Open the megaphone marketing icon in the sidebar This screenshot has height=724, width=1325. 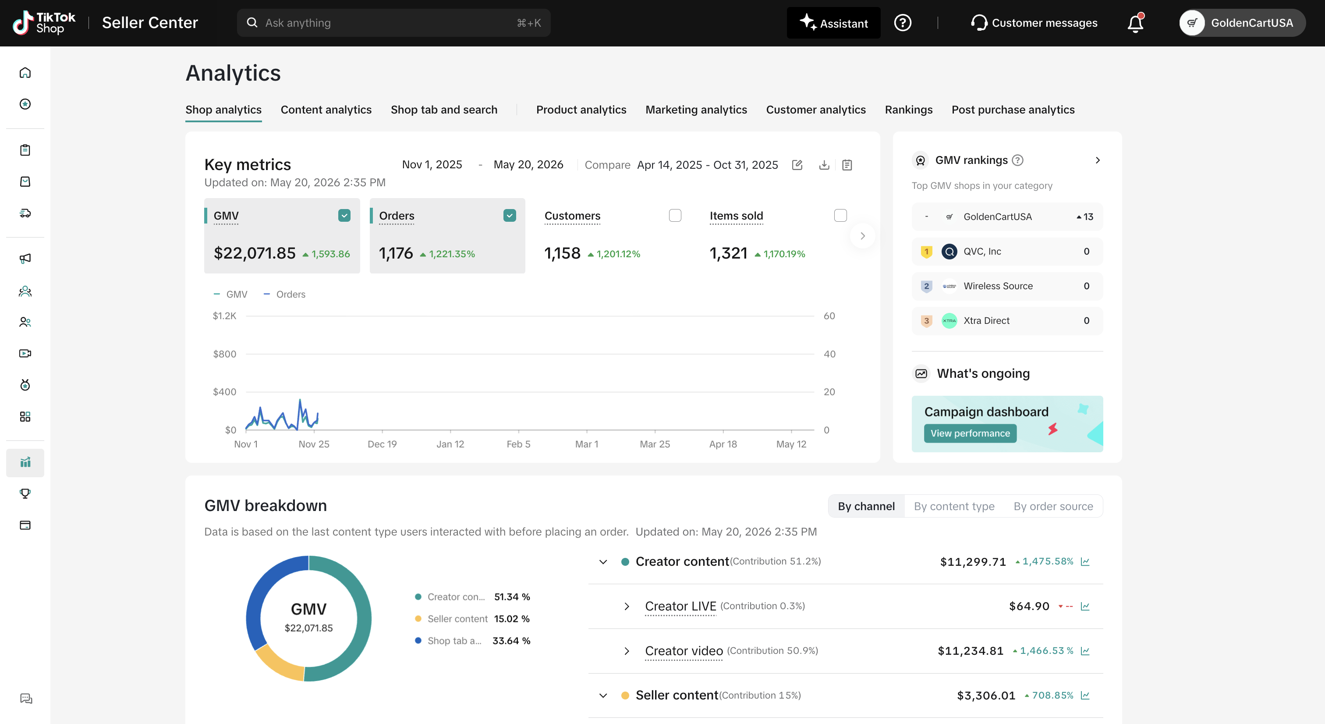pos(25,258)
